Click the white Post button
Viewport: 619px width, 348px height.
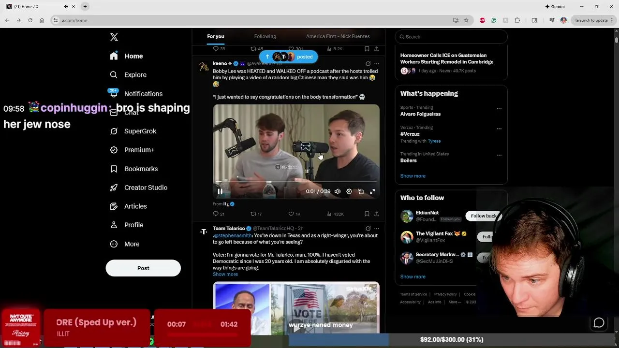[143, 268]
